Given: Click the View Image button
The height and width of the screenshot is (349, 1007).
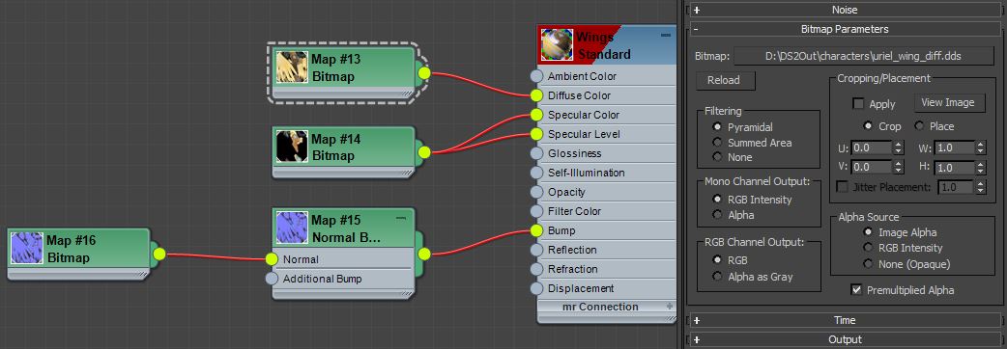Looking at the screenshot, I should [x=949, y=102].
